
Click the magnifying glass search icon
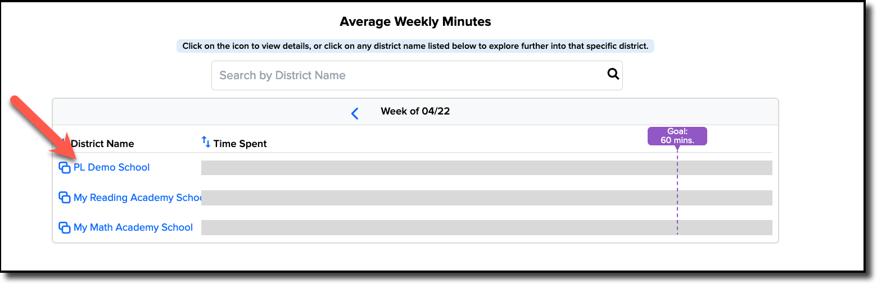(x=613, y=74)
